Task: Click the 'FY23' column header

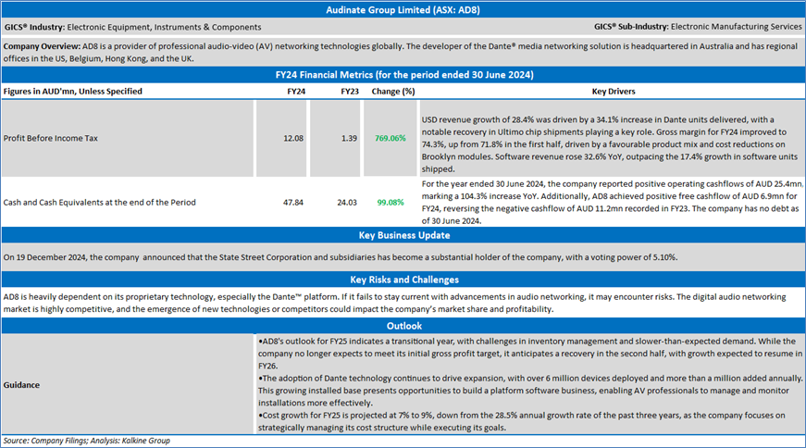Action: pyautogui.click(x=350, y=92)
